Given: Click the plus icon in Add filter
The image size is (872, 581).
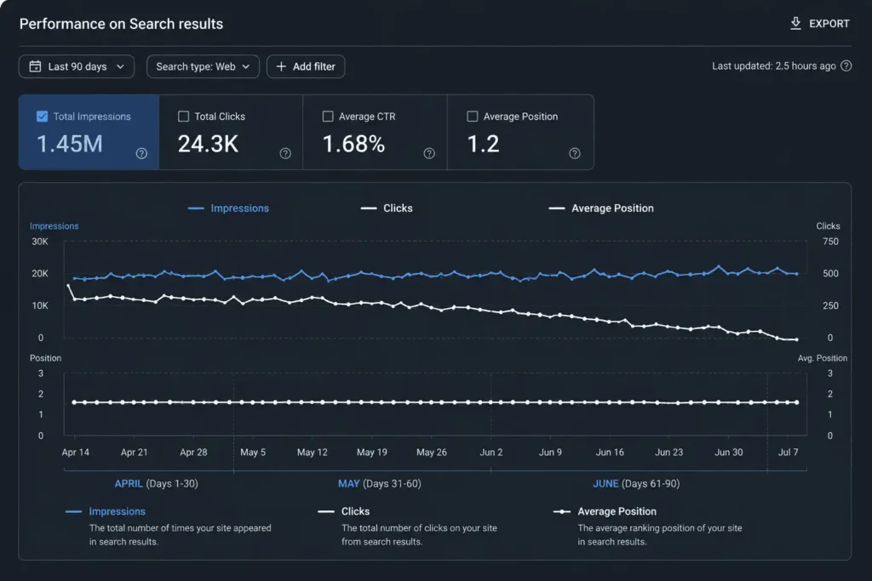Looking at the screenshot, I should point(281,66).
